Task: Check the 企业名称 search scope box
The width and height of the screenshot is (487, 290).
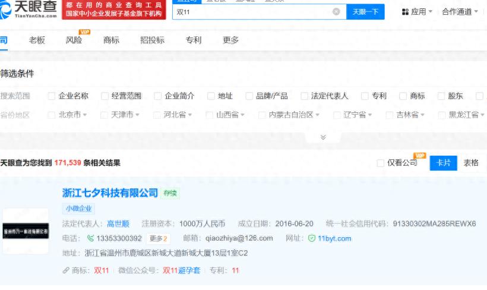Action: click(52, 96)
